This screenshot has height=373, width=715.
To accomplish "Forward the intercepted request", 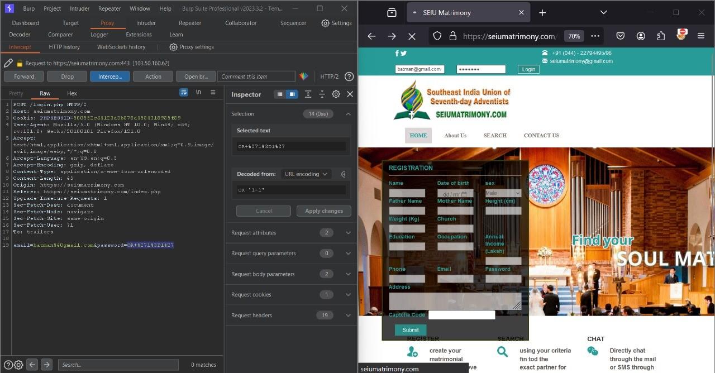I will point(24,76).
